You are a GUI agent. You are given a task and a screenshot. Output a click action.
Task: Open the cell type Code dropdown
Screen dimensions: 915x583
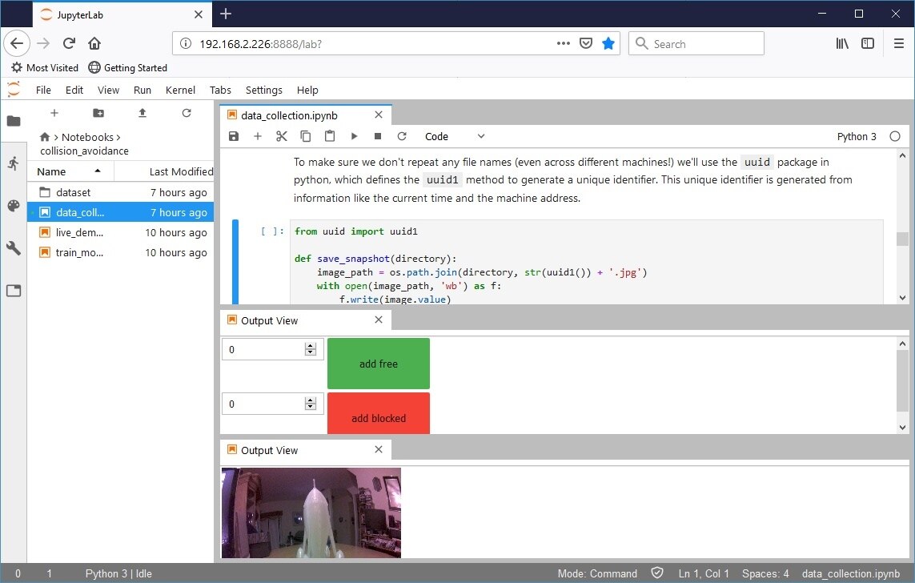[x=452, y=137]
